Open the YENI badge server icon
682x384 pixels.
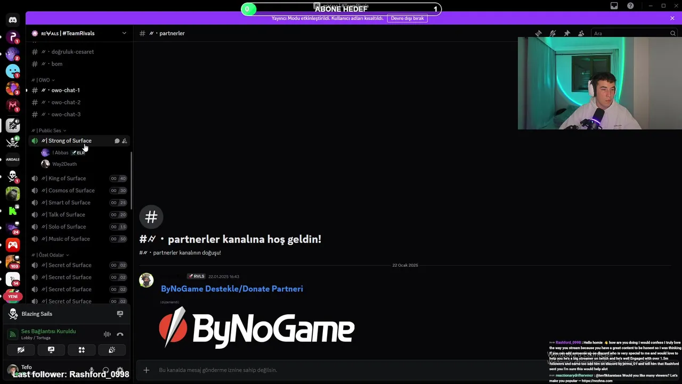pos(13,296)
